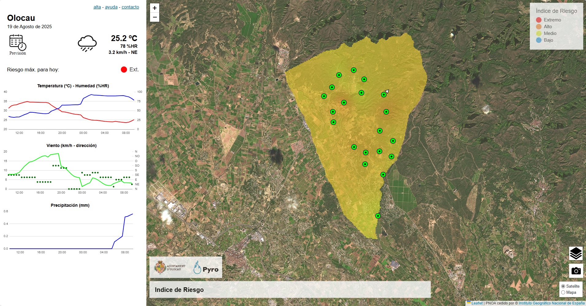586x306 pixels.
Task: Select the green sensor marker near the arrow cursor
Action: point(384,95)
